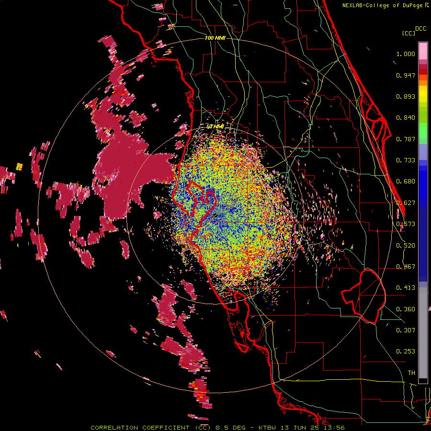Click the KTBW radar site center mark

216,215
